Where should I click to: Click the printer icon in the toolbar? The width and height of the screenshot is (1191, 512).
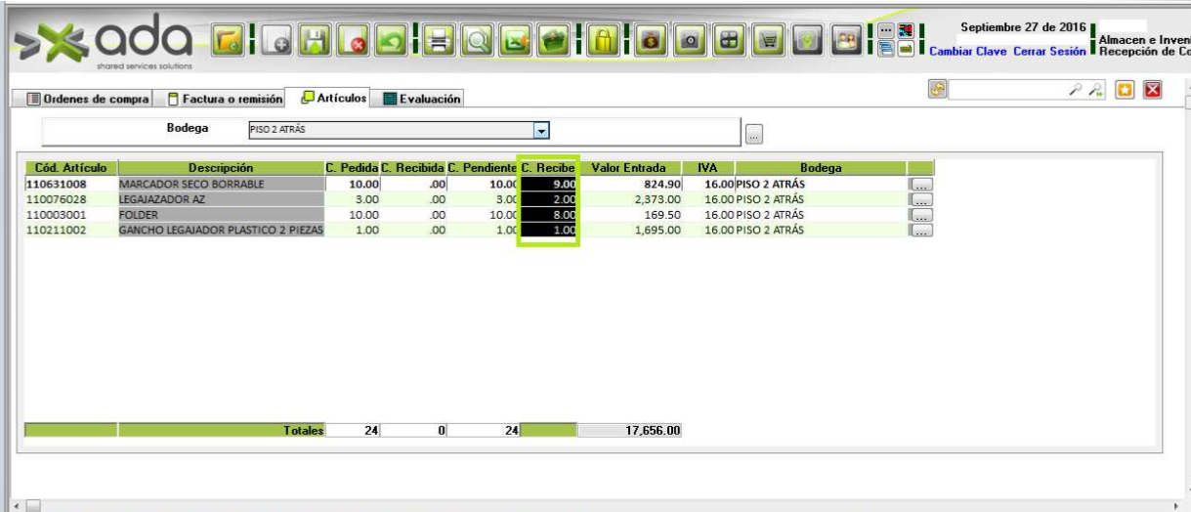[439, 42]
